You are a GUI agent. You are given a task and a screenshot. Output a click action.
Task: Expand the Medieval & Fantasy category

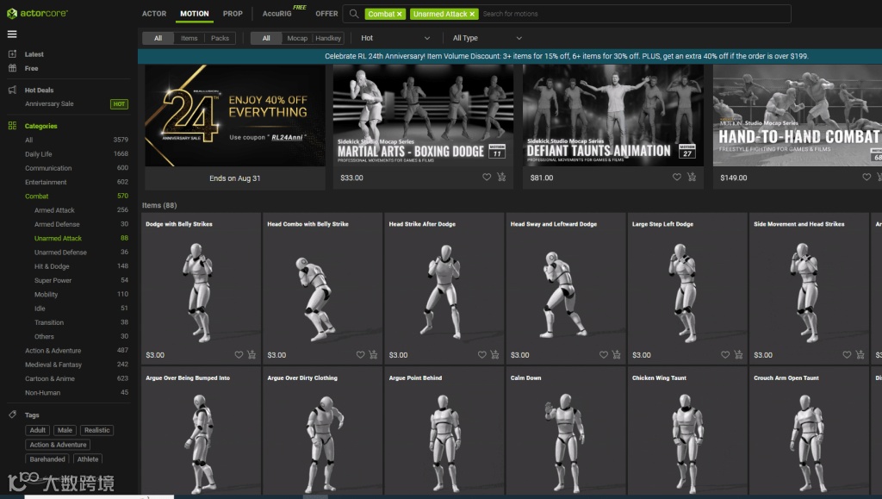coord(53,365)
